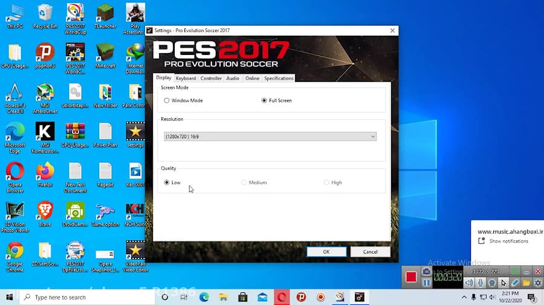Select Opera Browser desktop icon
Screen dimensions: 544x305
pyautogui.click(x=15, y=178)
